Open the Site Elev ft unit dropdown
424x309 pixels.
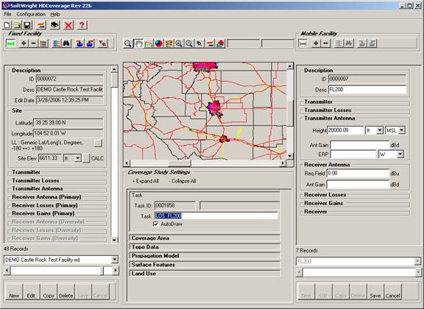click(77, 158)
